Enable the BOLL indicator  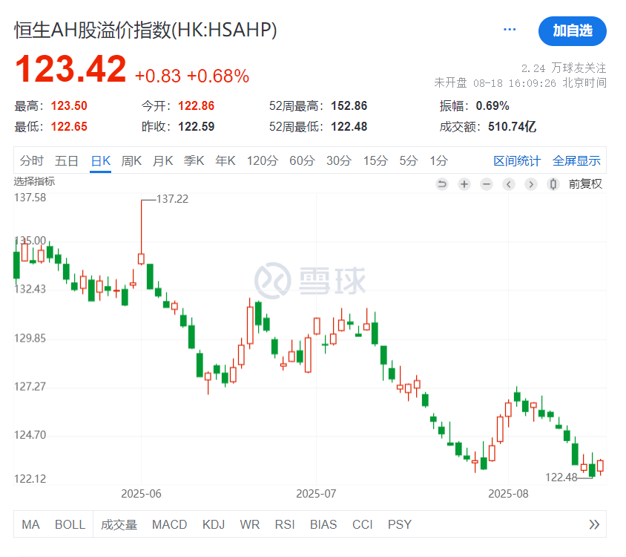click(x=70, y=524)
